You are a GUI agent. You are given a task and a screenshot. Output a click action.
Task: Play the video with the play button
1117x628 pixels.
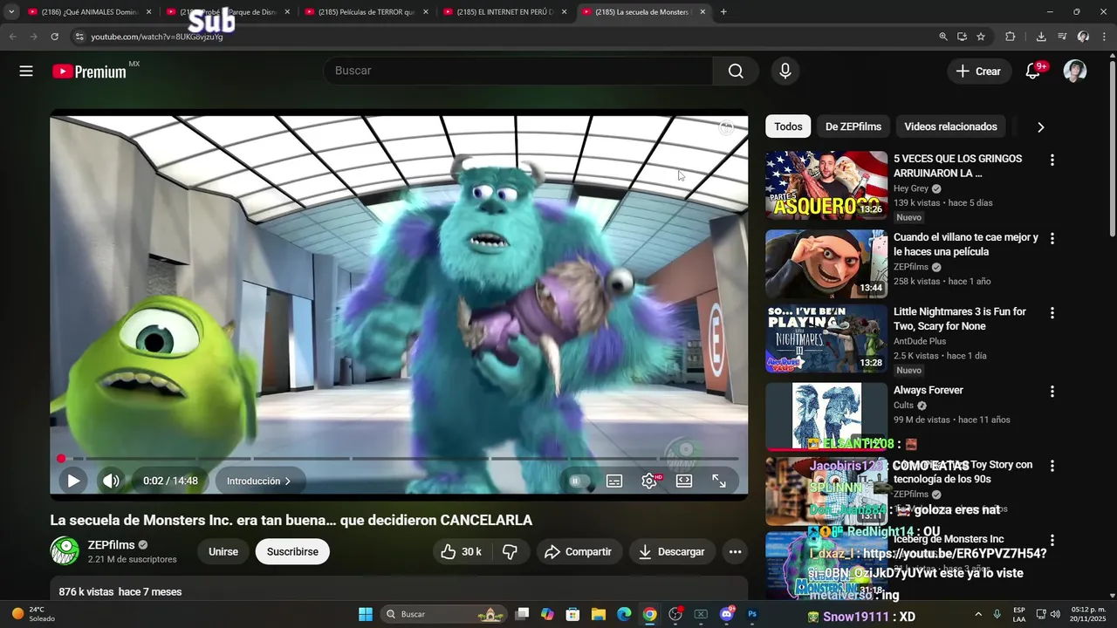(x=73, y=481)
